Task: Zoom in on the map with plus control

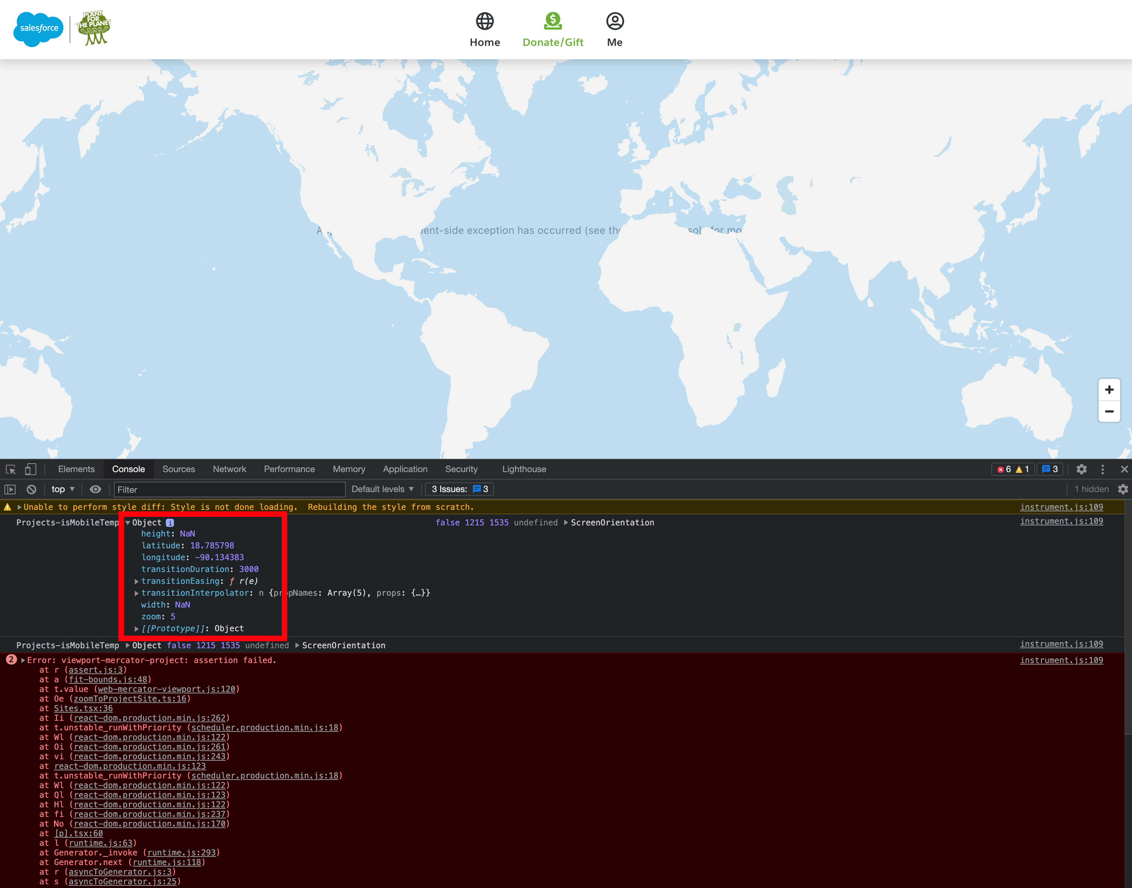Action: (x=1110, y=389)
